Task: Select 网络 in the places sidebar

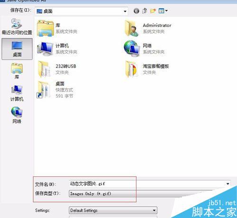Action: click(x=17, y=115)
